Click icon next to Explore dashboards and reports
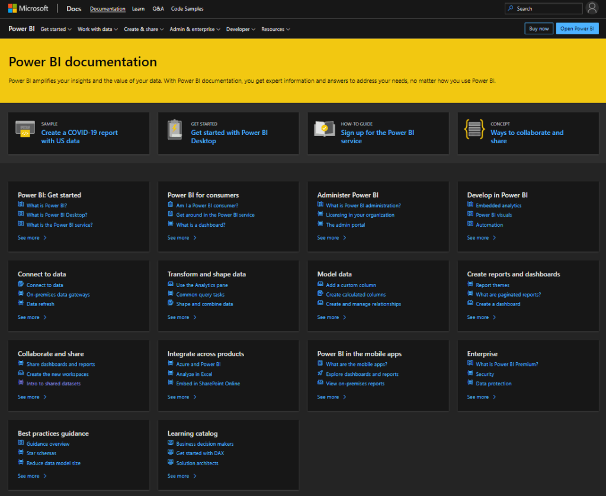The image size is (606, 496). pos(320,374)
